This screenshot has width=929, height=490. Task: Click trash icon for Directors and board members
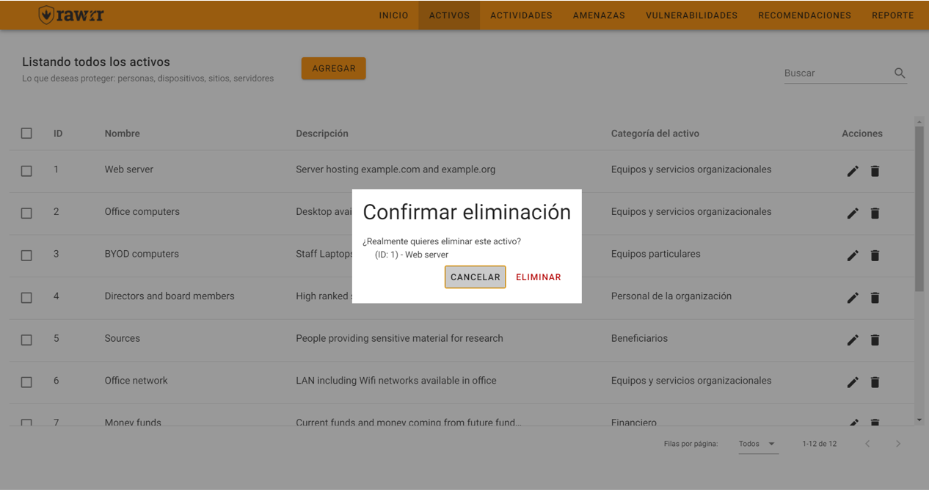click(x=875, y=298)
